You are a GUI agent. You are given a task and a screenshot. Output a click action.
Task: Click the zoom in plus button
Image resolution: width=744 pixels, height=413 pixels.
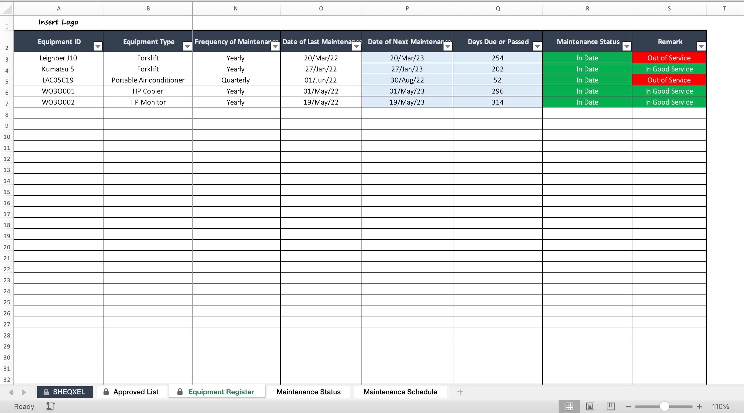tap(699, 406)
